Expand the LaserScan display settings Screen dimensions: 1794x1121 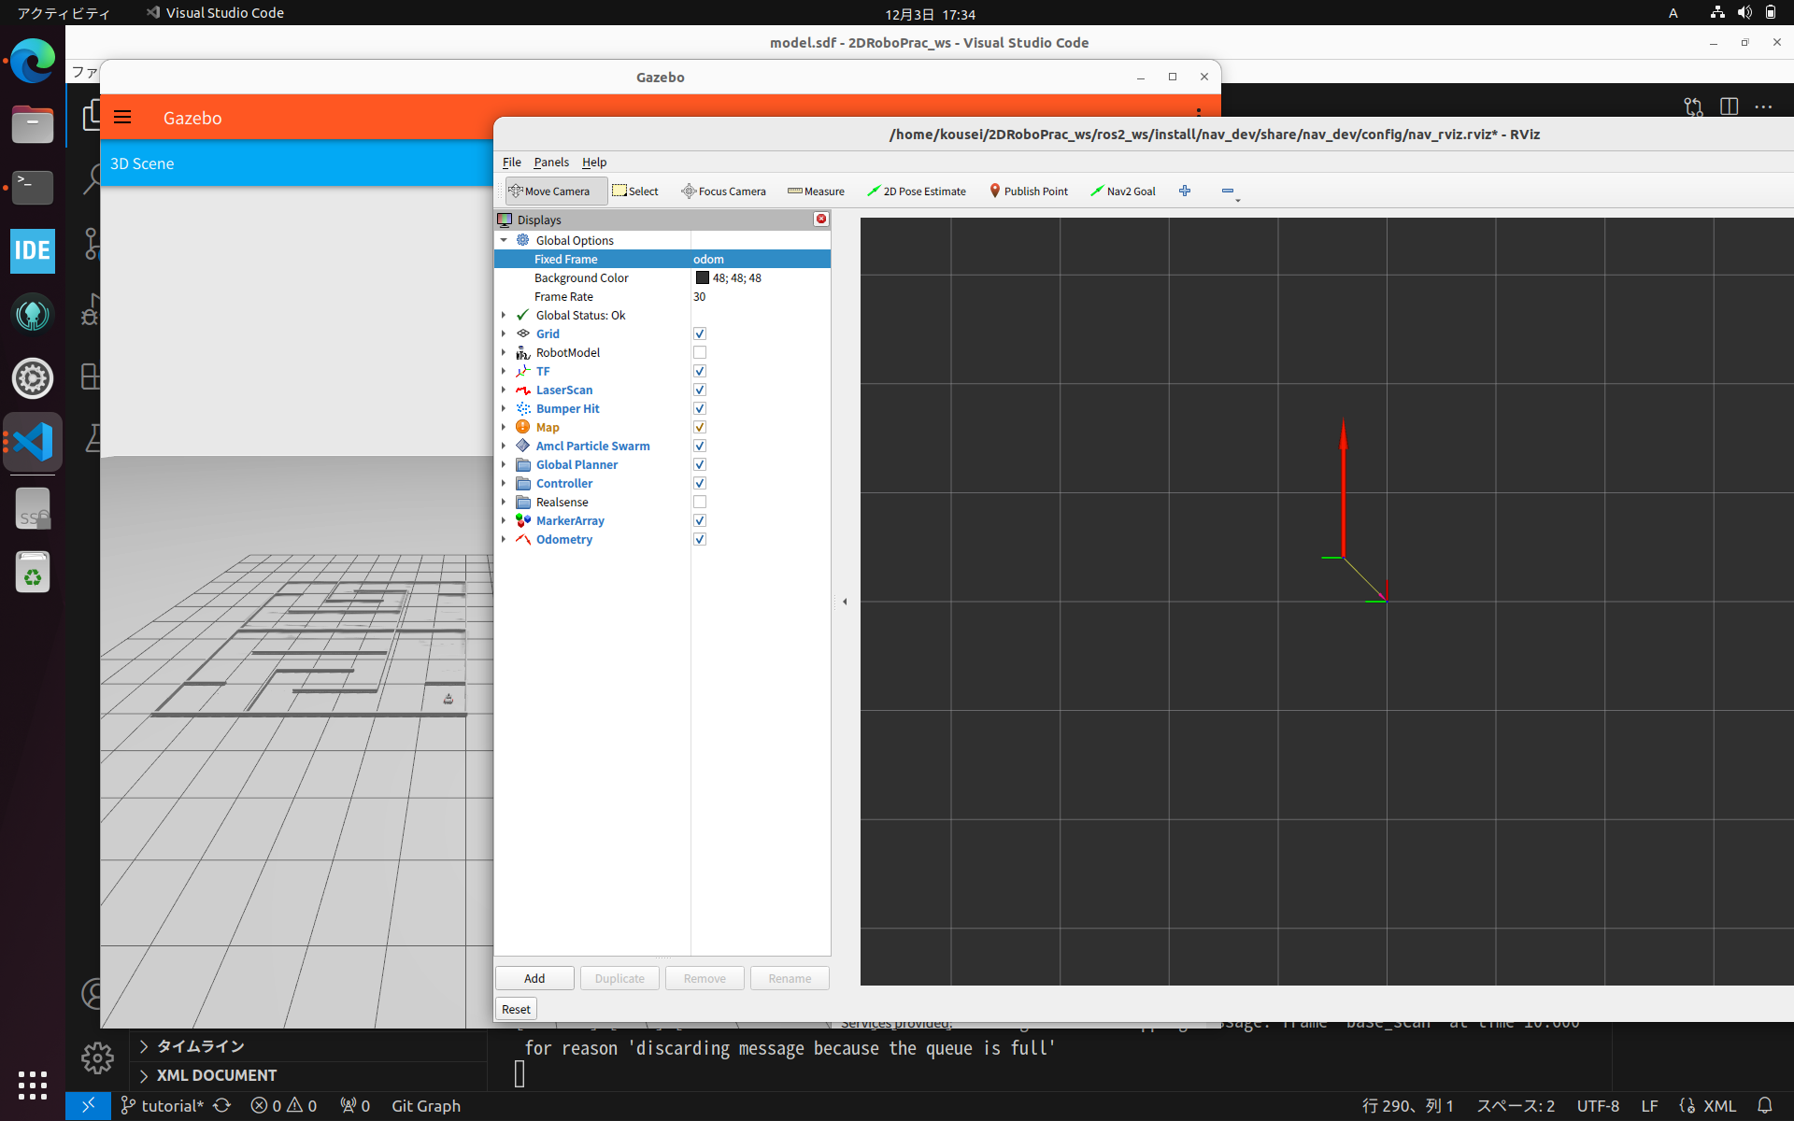point(504,390)
